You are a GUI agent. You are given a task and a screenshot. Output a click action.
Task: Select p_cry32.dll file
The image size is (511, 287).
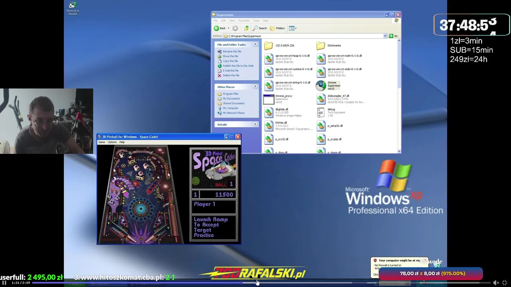[277, 139]
